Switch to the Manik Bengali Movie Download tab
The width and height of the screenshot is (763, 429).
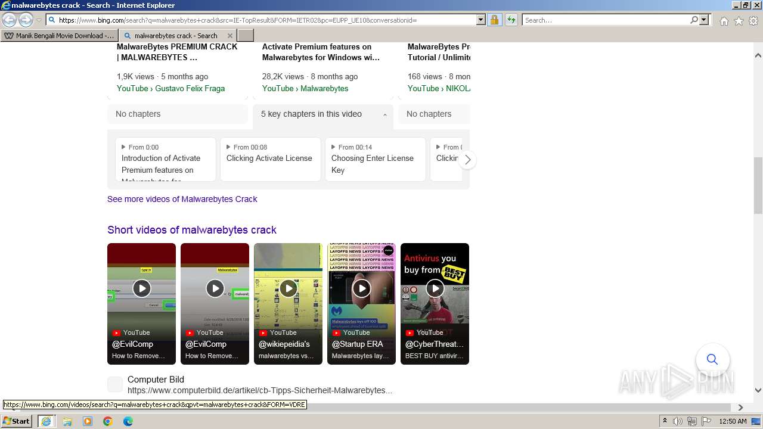pos(60,36)
